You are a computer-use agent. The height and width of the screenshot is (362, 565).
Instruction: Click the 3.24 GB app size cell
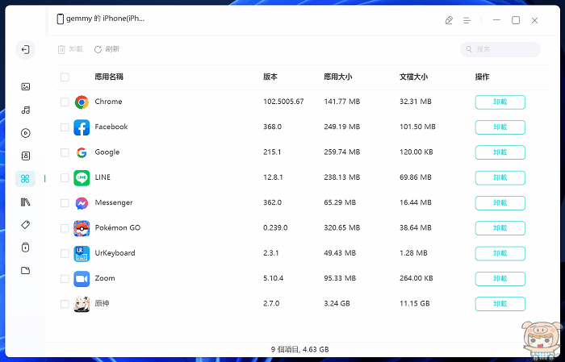click(337, 303)
